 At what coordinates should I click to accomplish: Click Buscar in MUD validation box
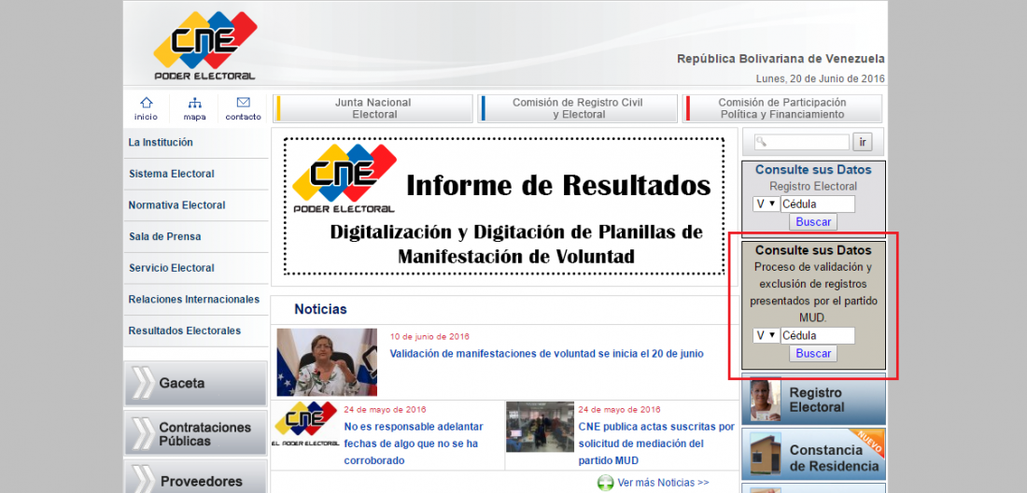[x=813, y=354]
